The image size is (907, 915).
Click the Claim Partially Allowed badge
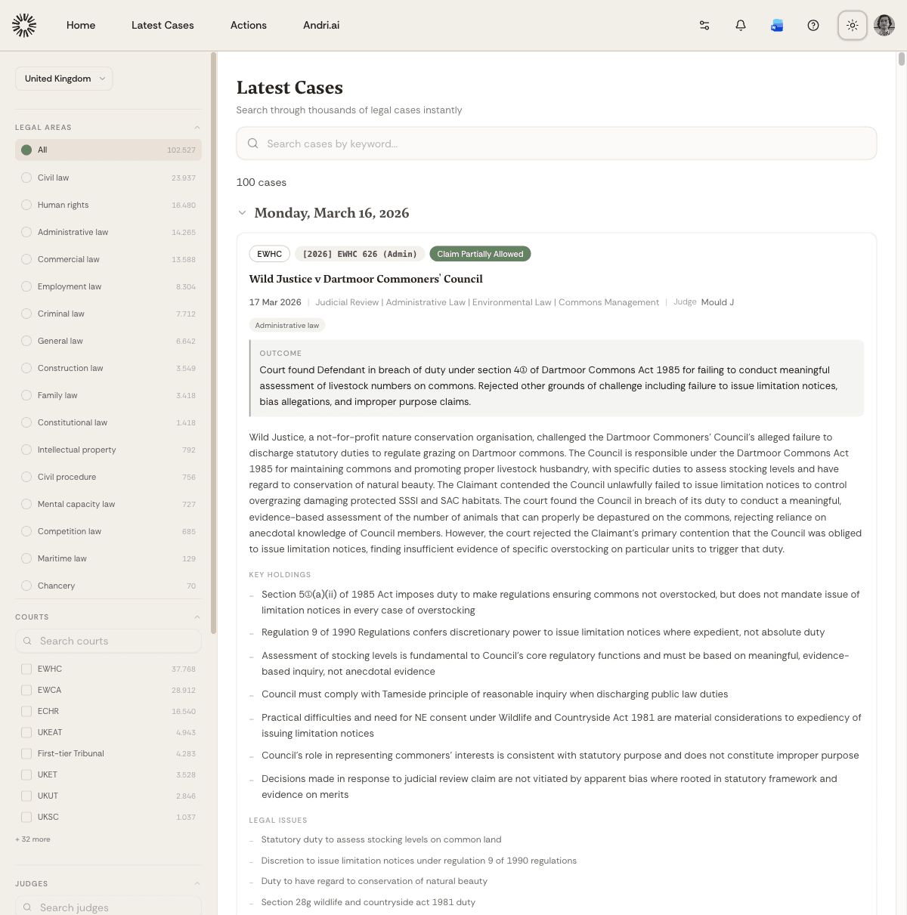pyautogui.click(x=480, y=254)
